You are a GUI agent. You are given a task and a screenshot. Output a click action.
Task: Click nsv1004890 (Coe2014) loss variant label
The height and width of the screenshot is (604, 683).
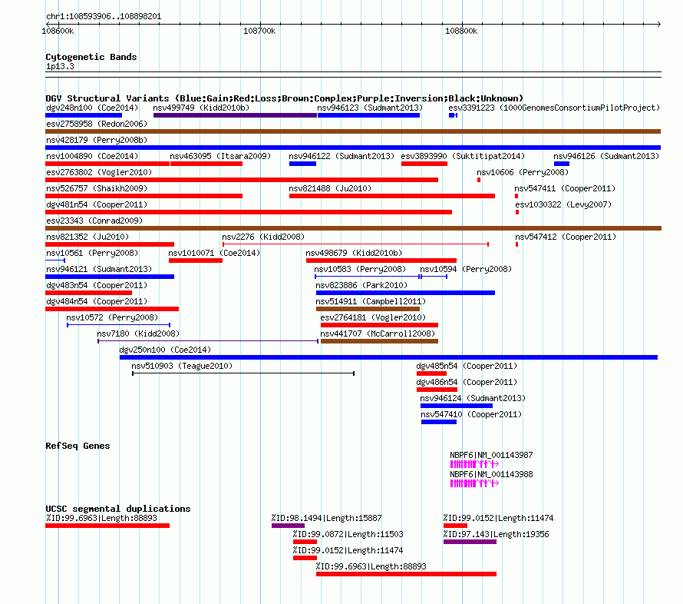[92, 156]
